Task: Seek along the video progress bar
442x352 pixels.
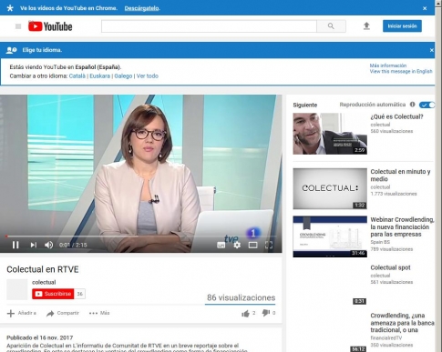Action: tap(141, 236)
